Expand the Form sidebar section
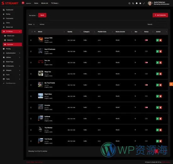The width and height of the screenshot is (173, 164). click(x=12, y=75)
